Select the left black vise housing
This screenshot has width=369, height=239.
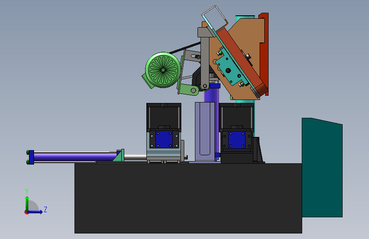[164, 117]
